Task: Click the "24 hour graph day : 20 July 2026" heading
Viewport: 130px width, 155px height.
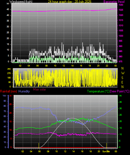Action: (70, 2)
